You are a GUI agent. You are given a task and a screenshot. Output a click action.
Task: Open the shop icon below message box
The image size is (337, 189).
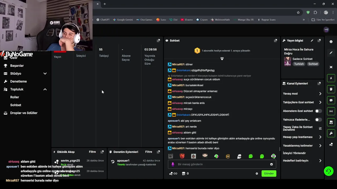pos(184,174)
